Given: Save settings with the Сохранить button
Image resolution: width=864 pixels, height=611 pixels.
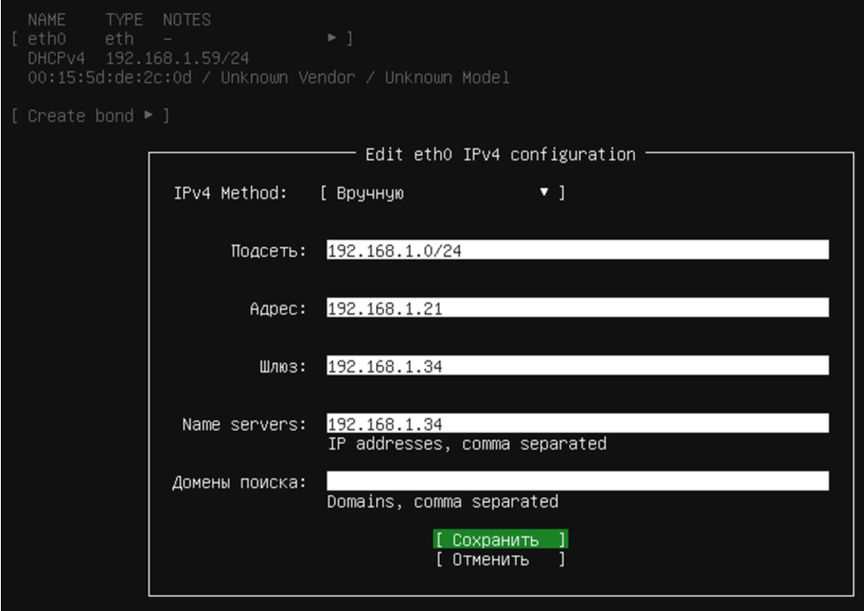Looking at the screenshot, I should [500, 540].
